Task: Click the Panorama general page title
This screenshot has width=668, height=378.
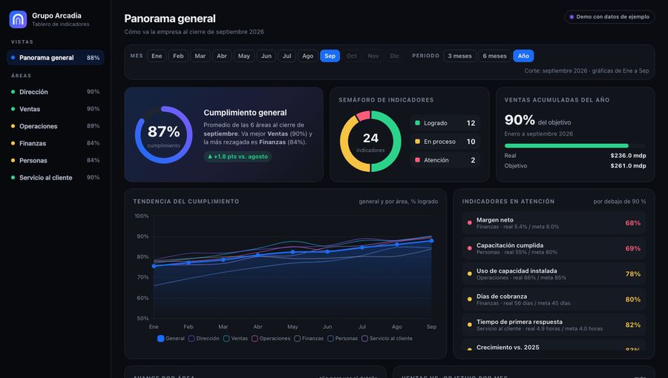Action: pyautogui.click(x=170, y=19)
